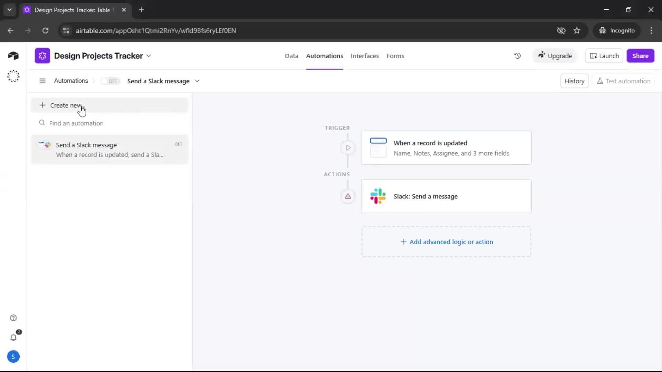Image resolution: width=662 pixels, height=372 pixels.
Task: Click the OFF status on Slack automation row
Action: click(178, 144)
